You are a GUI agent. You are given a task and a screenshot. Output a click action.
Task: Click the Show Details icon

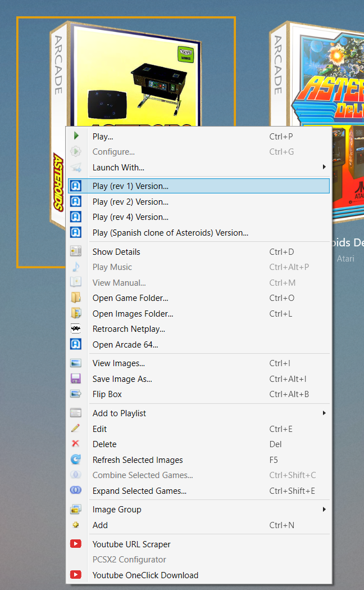point(76,251)
